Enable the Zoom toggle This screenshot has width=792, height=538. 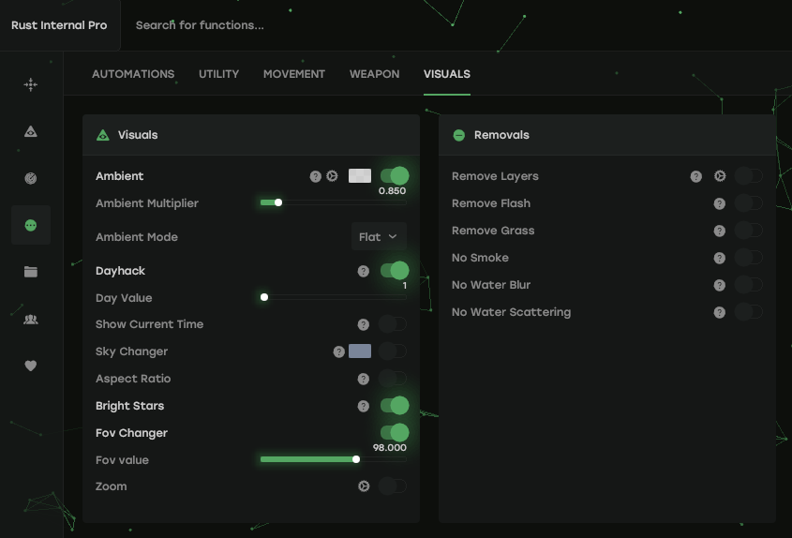(x=393, y=486)
